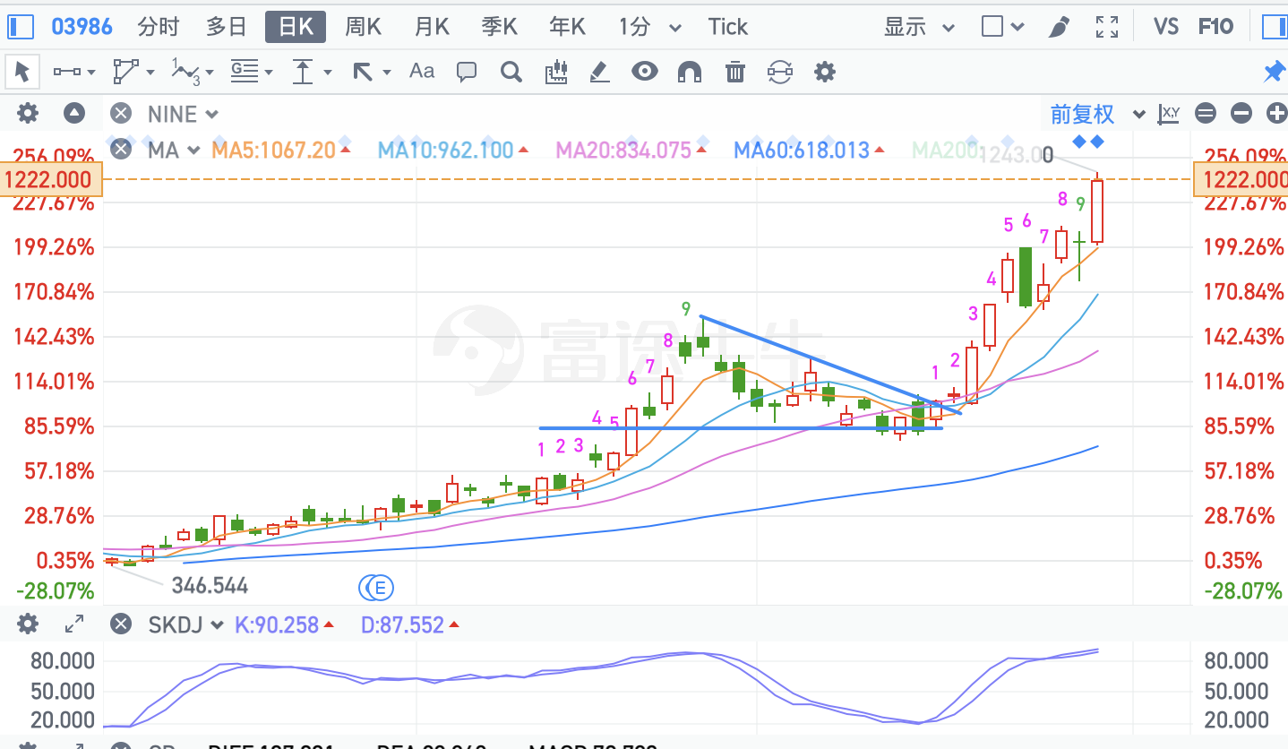Click the F10 button
The image size is (1288, 749).
click(x=1215, y=27)
